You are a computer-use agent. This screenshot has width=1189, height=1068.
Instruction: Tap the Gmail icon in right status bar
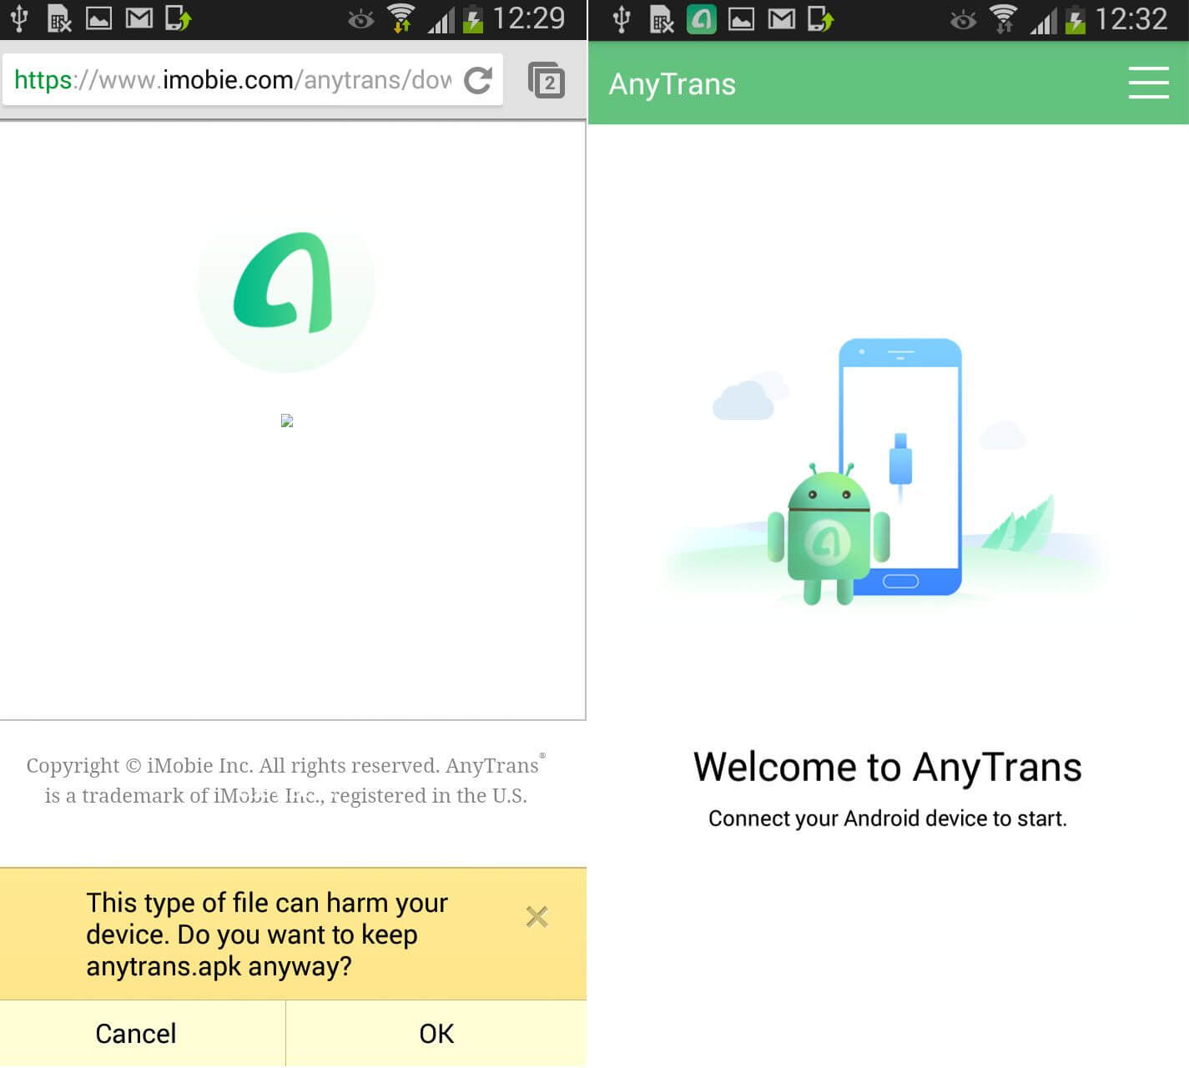pyautogui.click(x=782, y=19)
